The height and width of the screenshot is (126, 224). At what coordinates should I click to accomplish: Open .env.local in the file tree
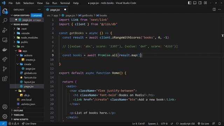[27, 99]
